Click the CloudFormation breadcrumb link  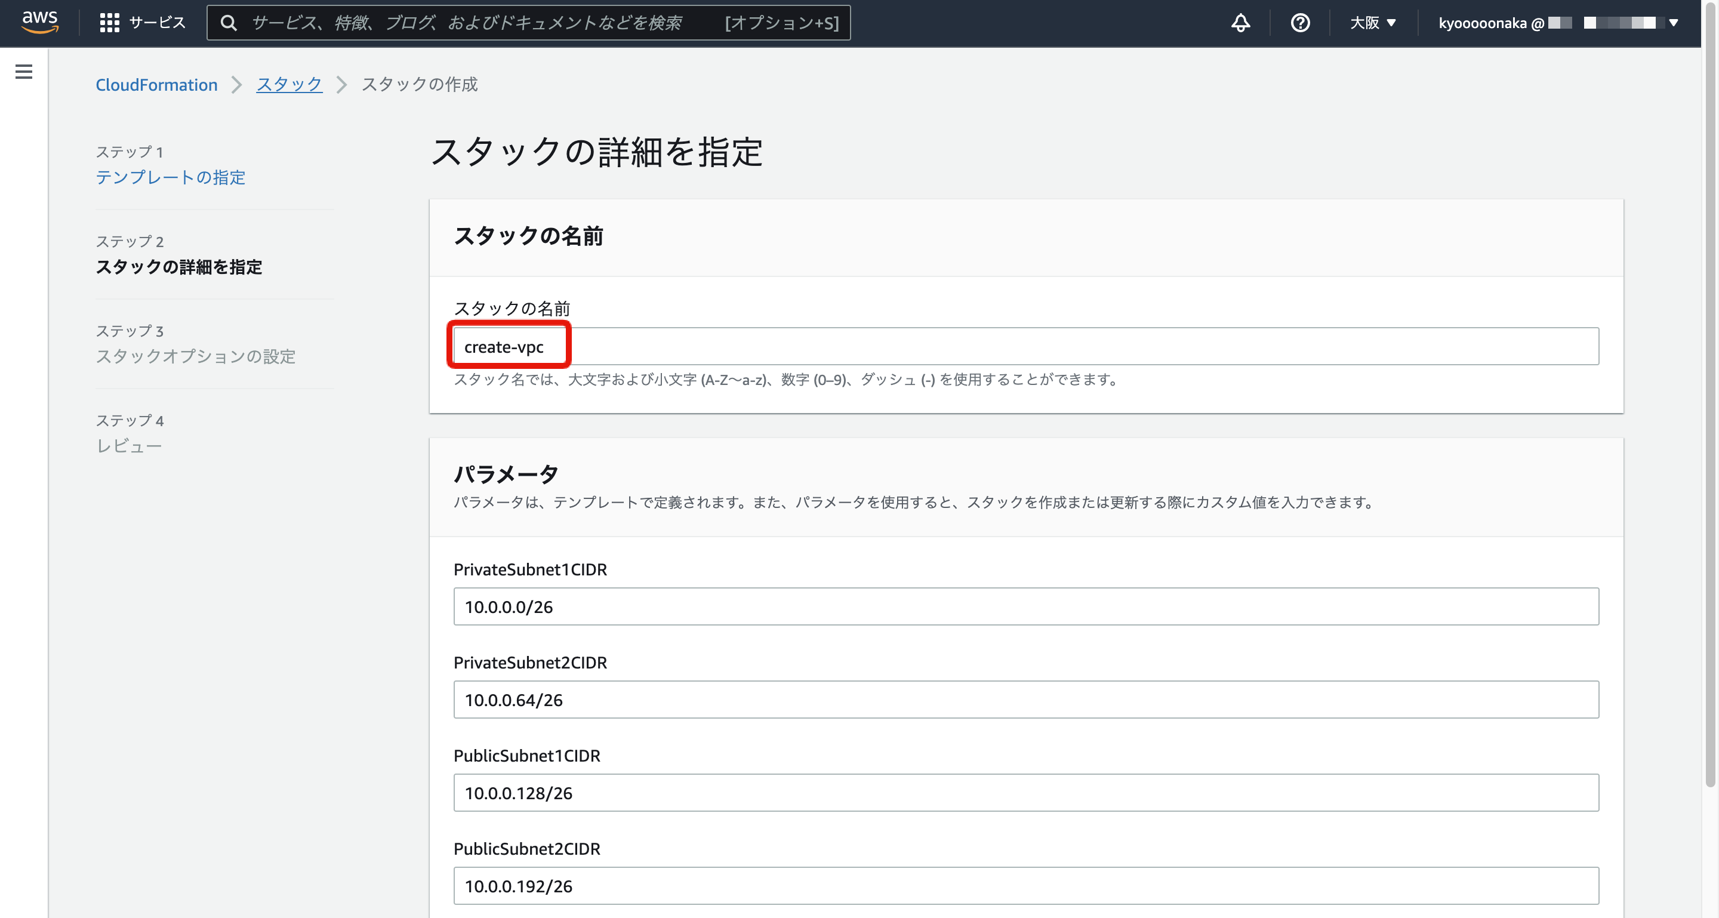pyautogui.click(x=156, y=85)
